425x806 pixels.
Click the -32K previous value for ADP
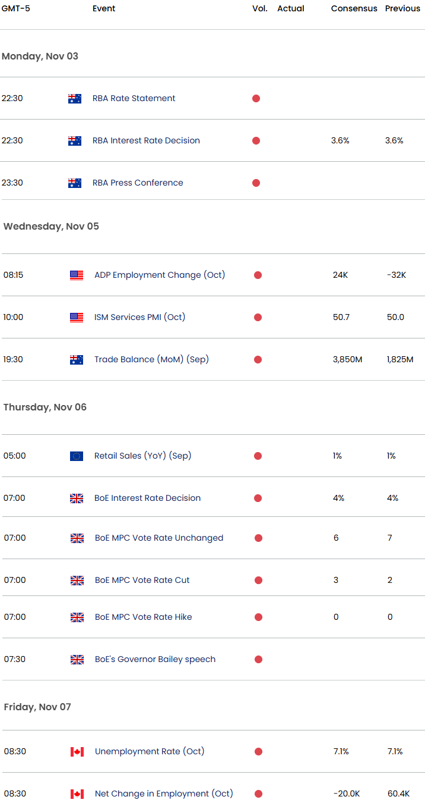click(397, 275)
